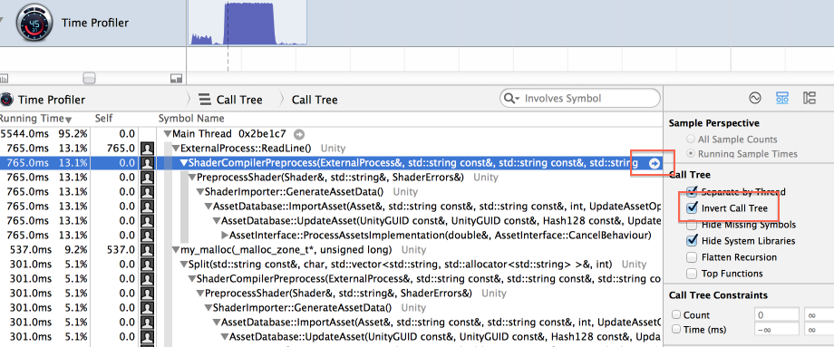Click the Count maximum infinity field
The width and height of the screenshot is (834, 347).
click(819, 314)
